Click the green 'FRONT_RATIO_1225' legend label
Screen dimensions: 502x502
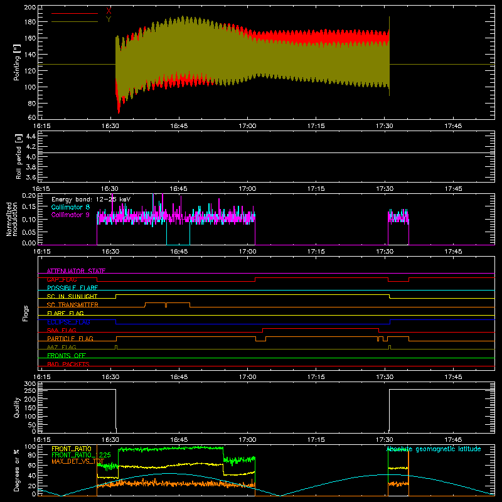click(x=82, y=455)
